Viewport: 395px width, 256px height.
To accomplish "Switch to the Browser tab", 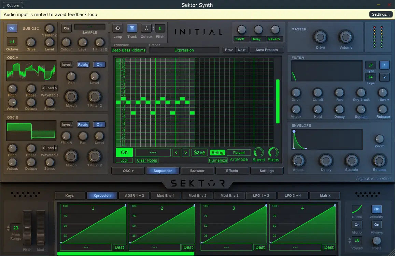I will coord(197,170).
